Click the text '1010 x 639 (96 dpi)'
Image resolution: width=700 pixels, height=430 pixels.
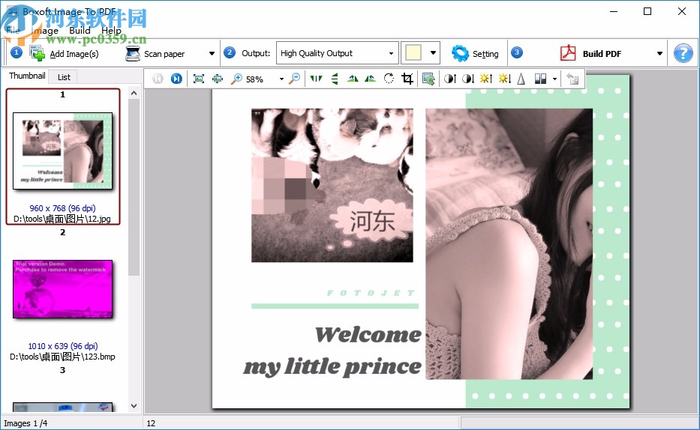pos(63,346)
